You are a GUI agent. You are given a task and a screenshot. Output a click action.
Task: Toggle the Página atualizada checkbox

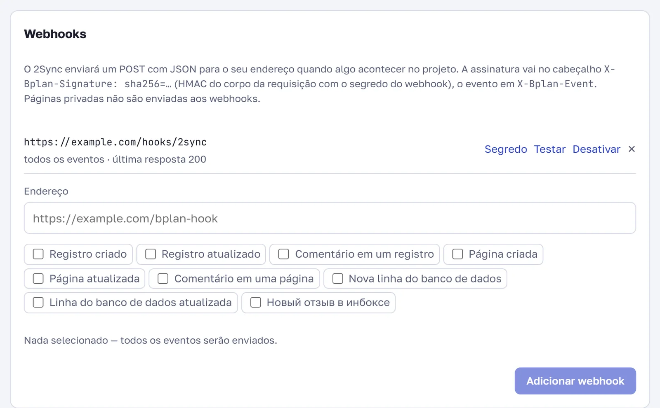click(38, 279)
